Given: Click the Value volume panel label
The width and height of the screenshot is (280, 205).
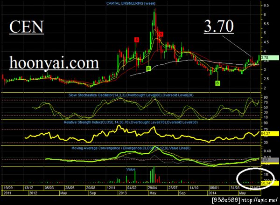Looking at the screenshot, I should coord(131,169).
